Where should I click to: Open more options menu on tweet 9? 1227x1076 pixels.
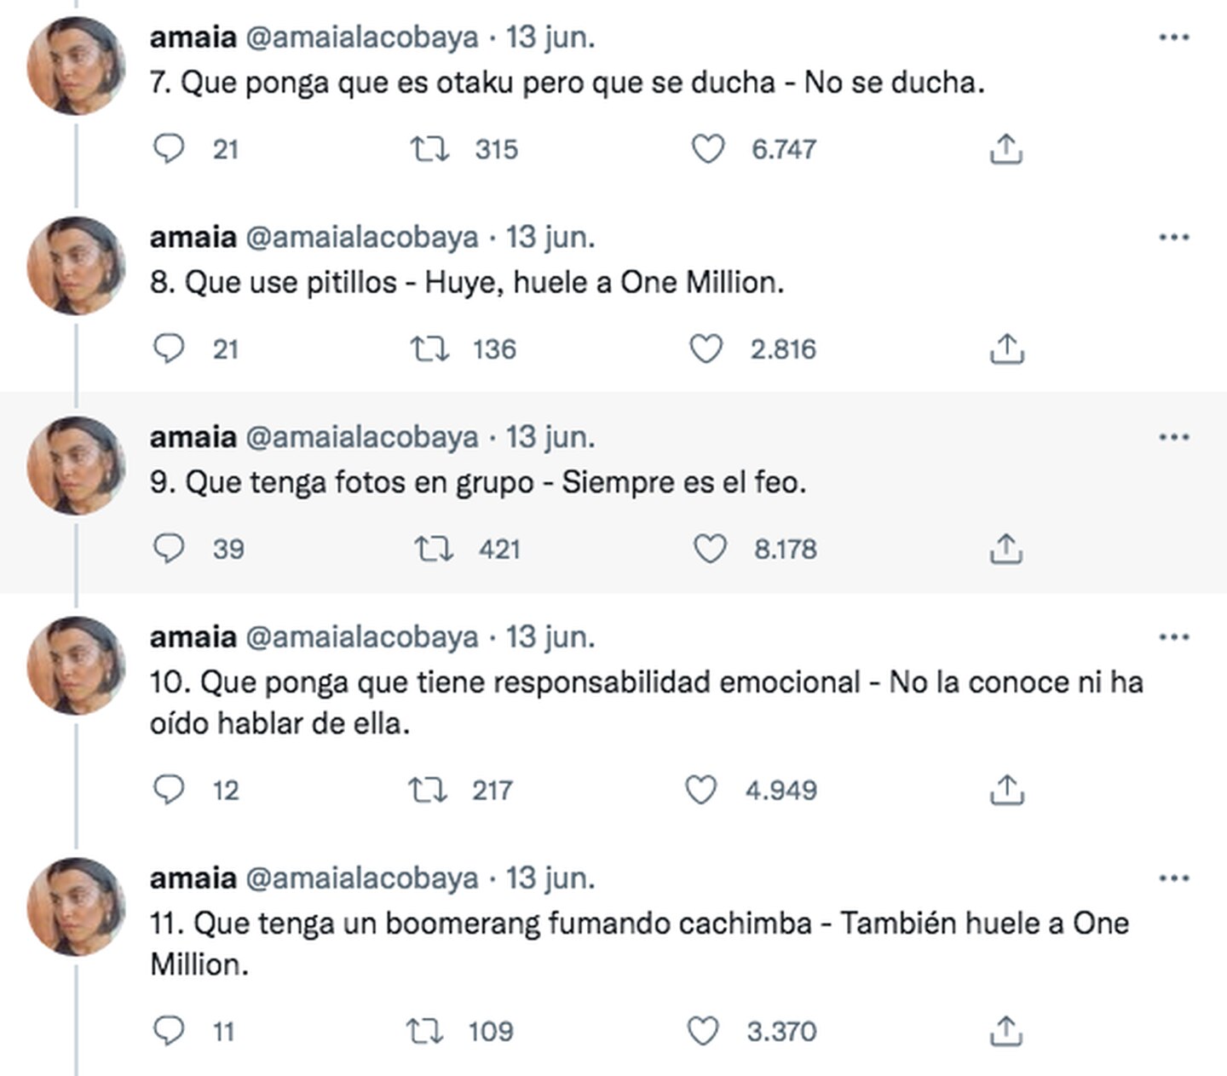tap(1173, 437)
